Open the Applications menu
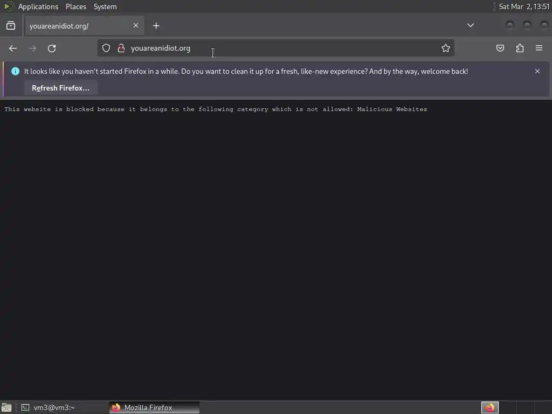552x414 pixels. point(38,6)
